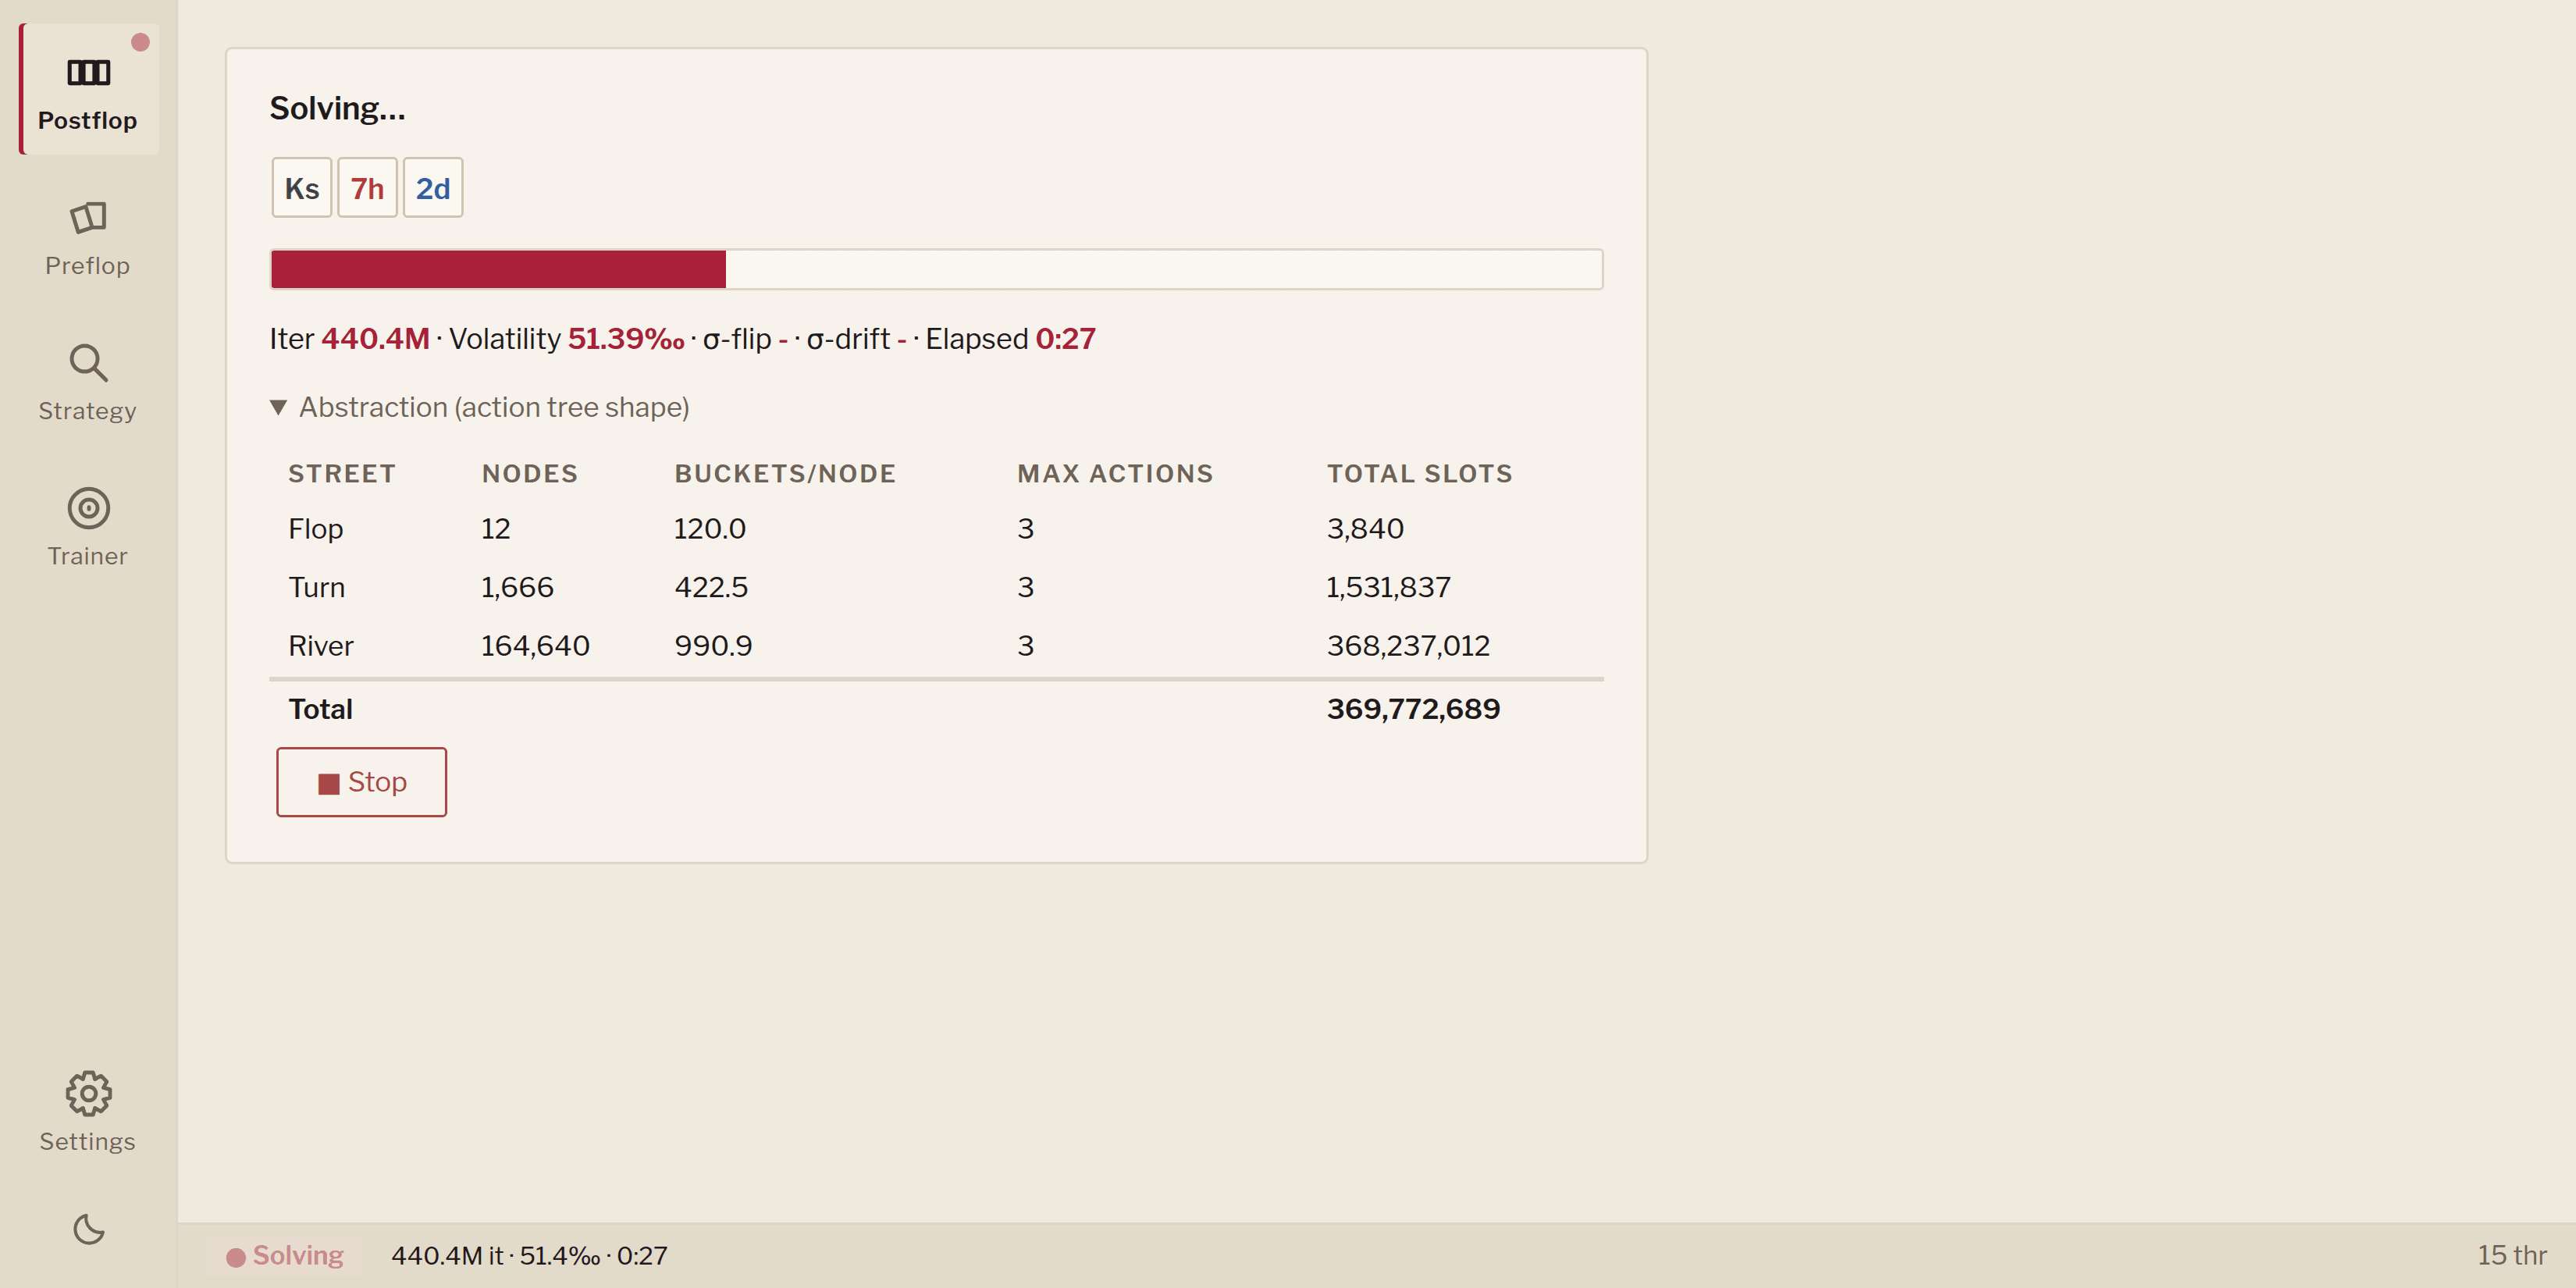Click the STREET column header
The width and height of the screenshot is (2576, 1288).
342,474
